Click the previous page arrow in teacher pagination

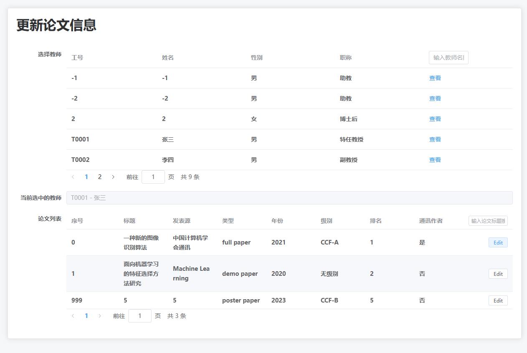(73, 176)
